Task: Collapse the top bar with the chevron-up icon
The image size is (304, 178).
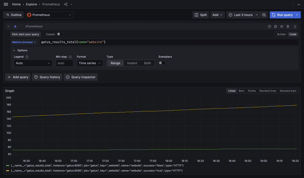Action: (298, 4)
